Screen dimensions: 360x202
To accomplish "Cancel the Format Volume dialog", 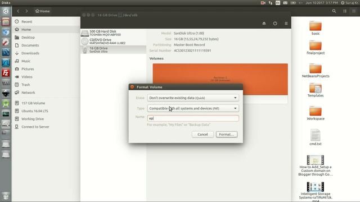I will (202, 135).
